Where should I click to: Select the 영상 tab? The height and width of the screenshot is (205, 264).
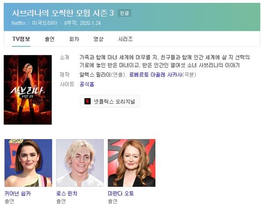click(99, 39)
